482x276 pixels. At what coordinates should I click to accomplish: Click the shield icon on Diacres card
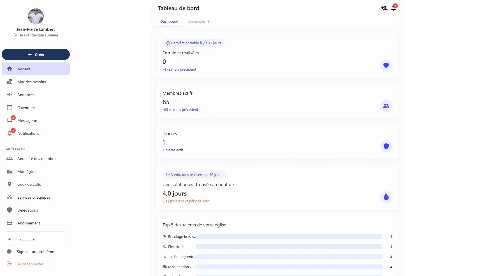point(386,146)
